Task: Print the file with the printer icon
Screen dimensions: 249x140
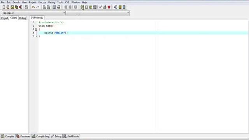Action: click(x=26, y=7)
